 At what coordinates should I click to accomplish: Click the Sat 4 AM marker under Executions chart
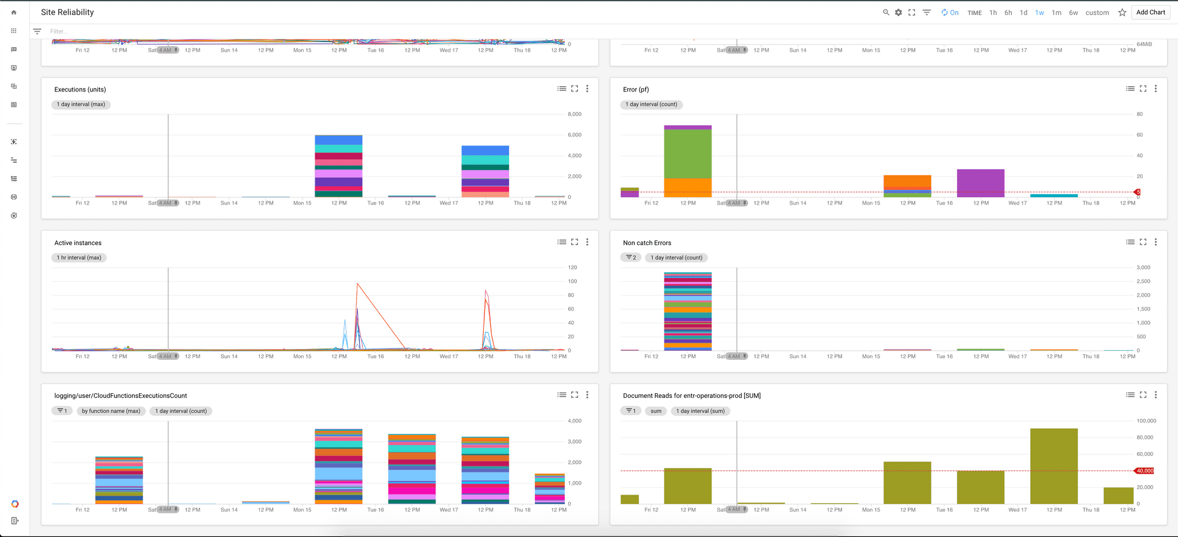pyautogui.click(x=167, y=203)
